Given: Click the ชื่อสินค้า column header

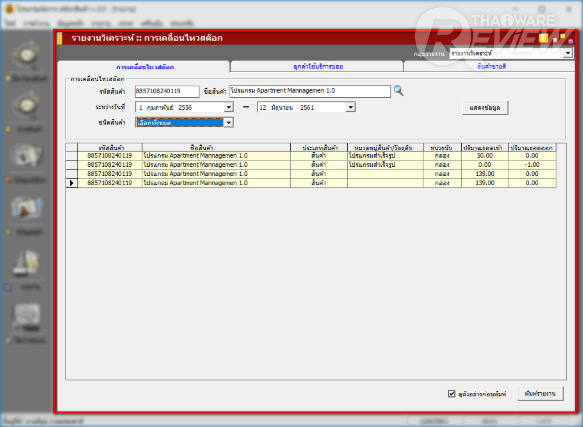Looking at the screenshot, I should [216, 148].
